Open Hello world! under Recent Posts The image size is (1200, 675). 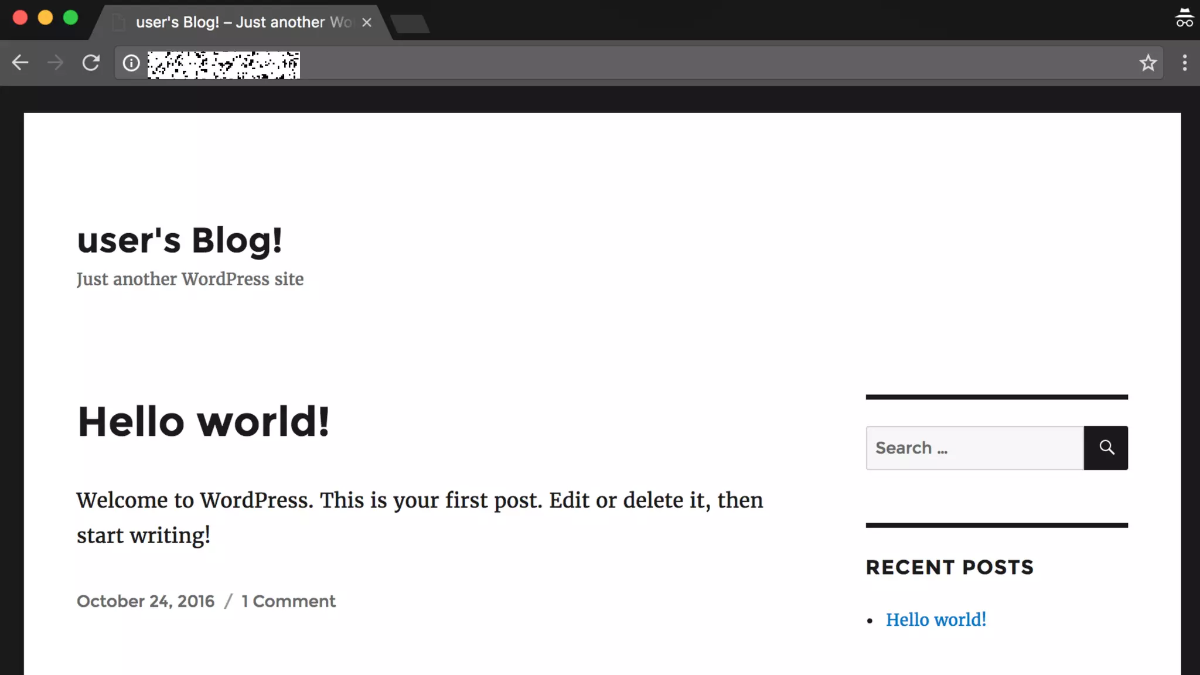(936, 619)
